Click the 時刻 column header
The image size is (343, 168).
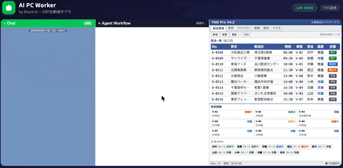288,47
